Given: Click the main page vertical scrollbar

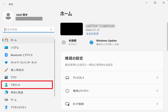Looking at the screenshot, I should [167, 36].
